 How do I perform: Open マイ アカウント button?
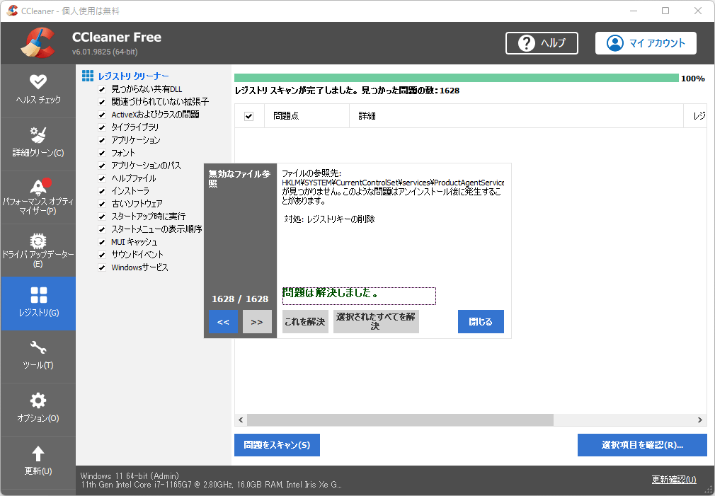(646, 43)
